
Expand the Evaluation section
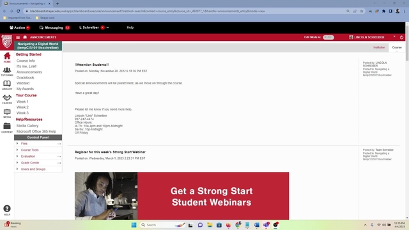click(x=27, y=157)
